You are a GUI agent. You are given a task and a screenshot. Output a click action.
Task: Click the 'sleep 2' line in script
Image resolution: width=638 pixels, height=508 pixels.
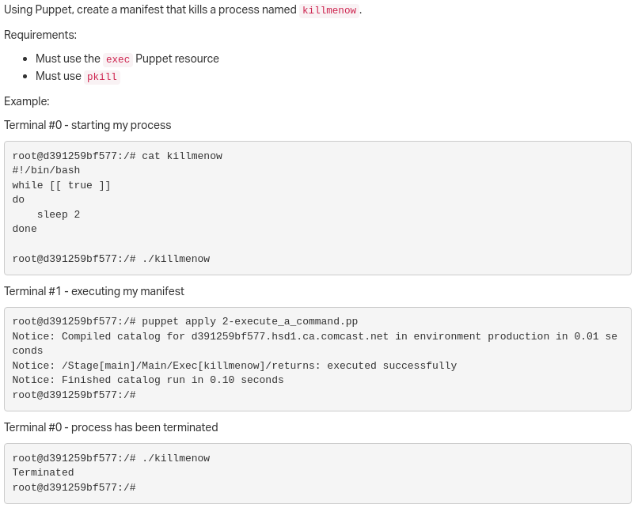[59, 214]
